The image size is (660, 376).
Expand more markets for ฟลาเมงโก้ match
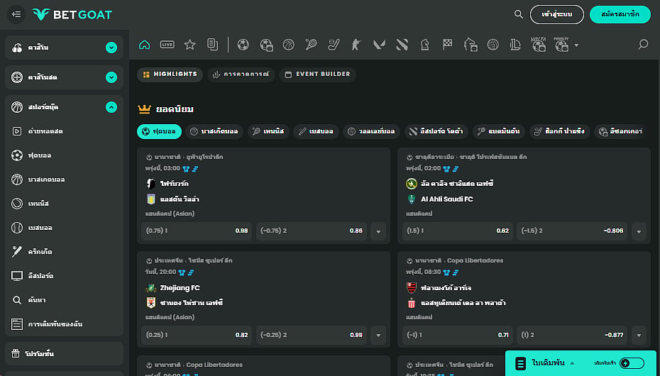[639, 335]
